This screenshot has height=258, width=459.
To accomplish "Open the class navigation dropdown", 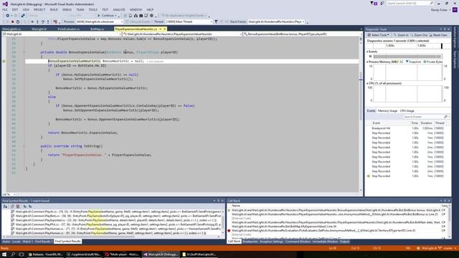I will [x=183, y=34].
